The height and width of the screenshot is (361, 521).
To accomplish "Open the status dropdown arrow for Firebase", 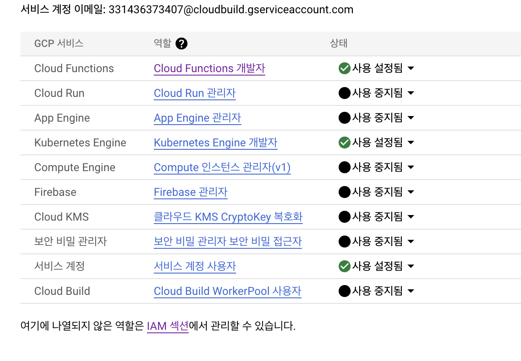I will [411, 192].
